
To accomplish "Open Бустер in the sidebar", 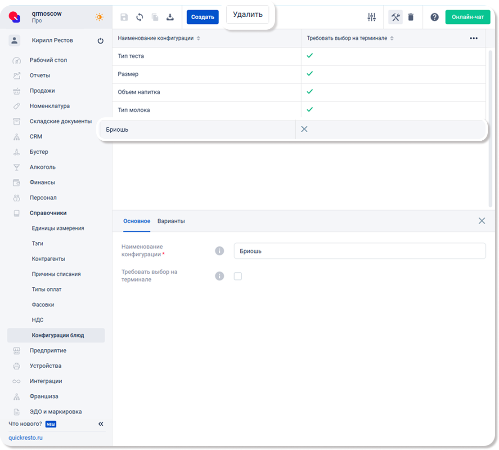I will (39, 151).
